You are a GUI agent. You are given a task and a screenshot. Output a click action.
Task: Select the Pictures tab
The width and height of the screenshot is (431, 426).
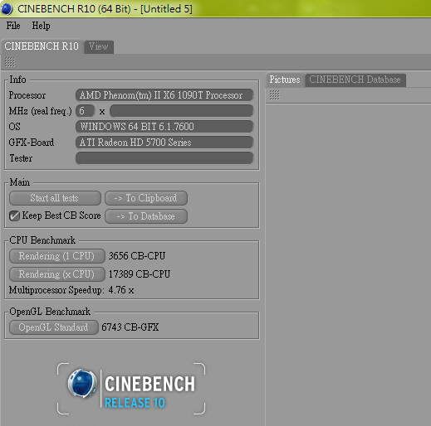pos(285,80)
